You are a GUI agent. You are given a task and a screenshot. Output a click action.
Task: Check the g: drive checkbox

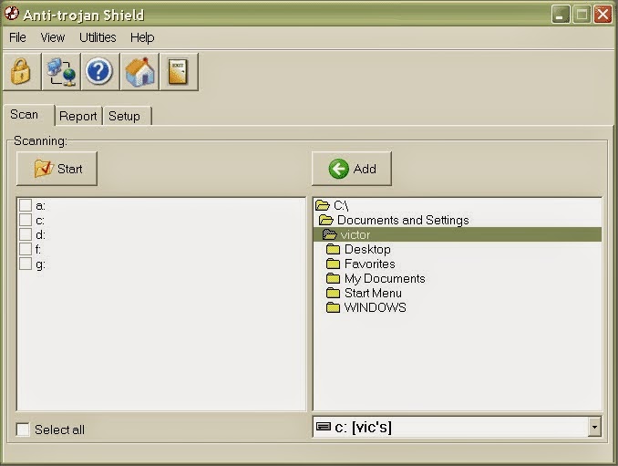click(26, 264)
